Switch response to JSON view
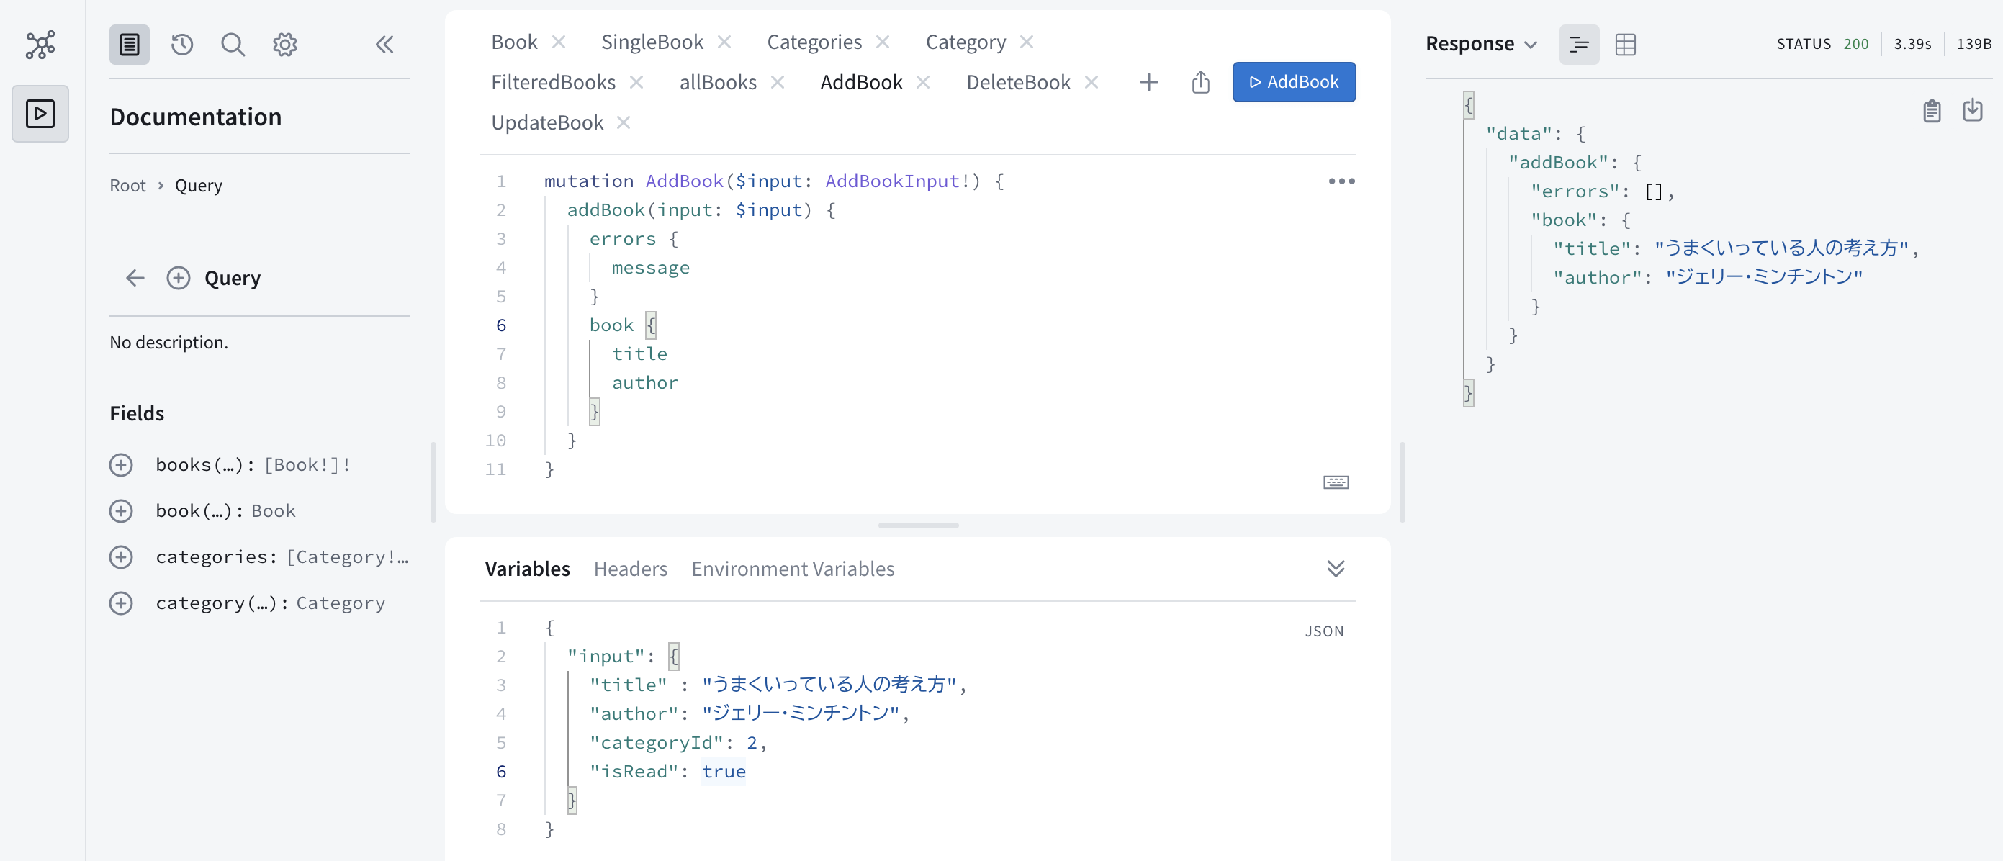The image size is (2003, 861). point(1579,45)
